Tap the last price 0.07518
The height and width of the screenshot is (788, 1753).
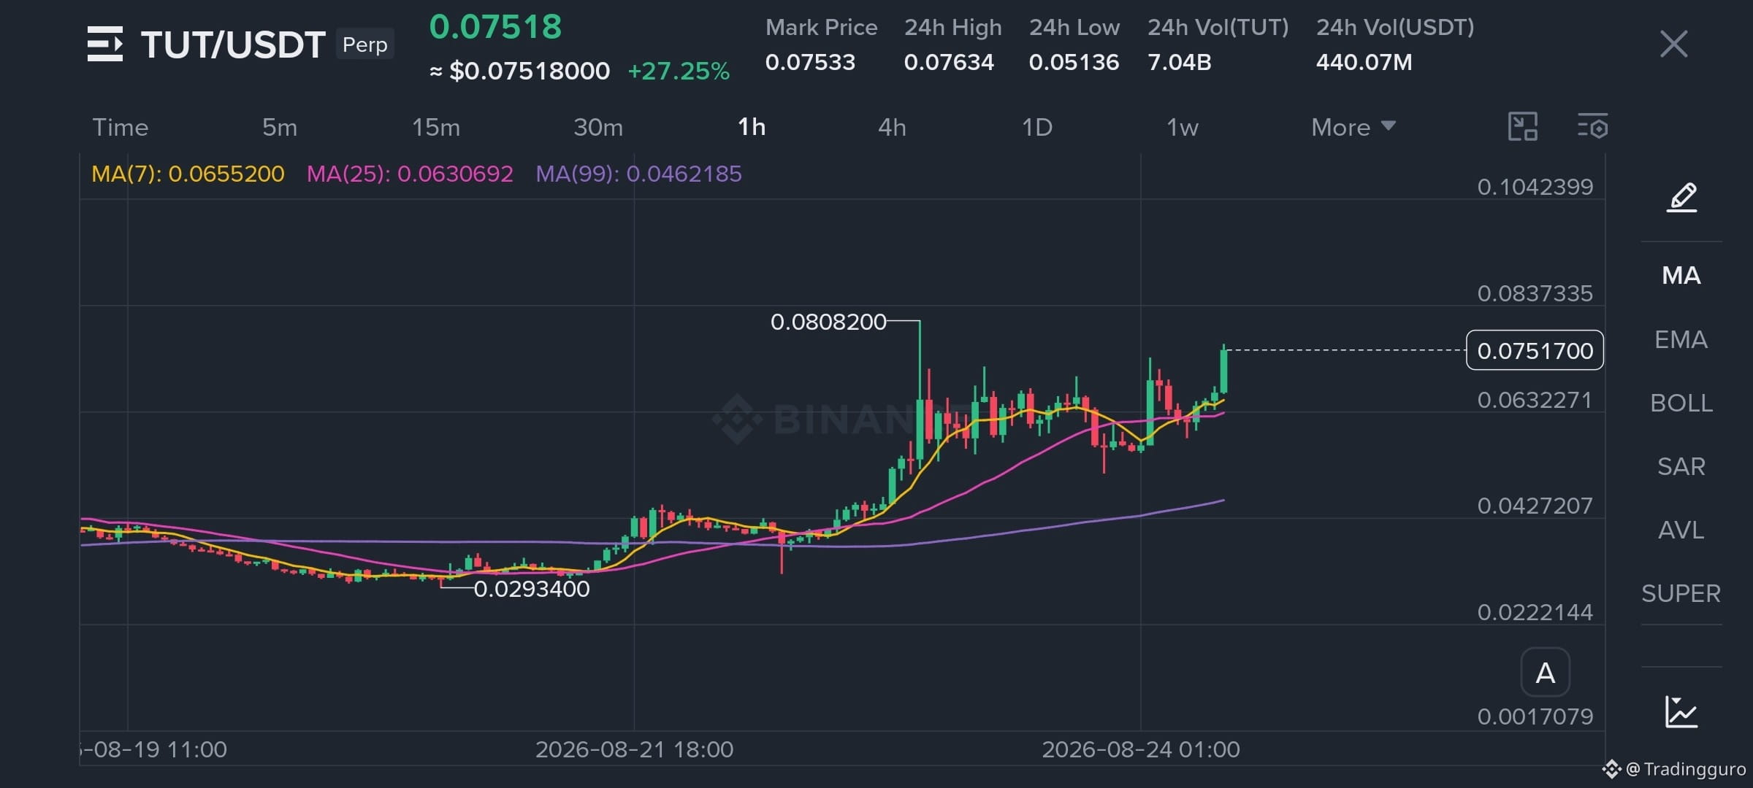[x=495, y=27]
